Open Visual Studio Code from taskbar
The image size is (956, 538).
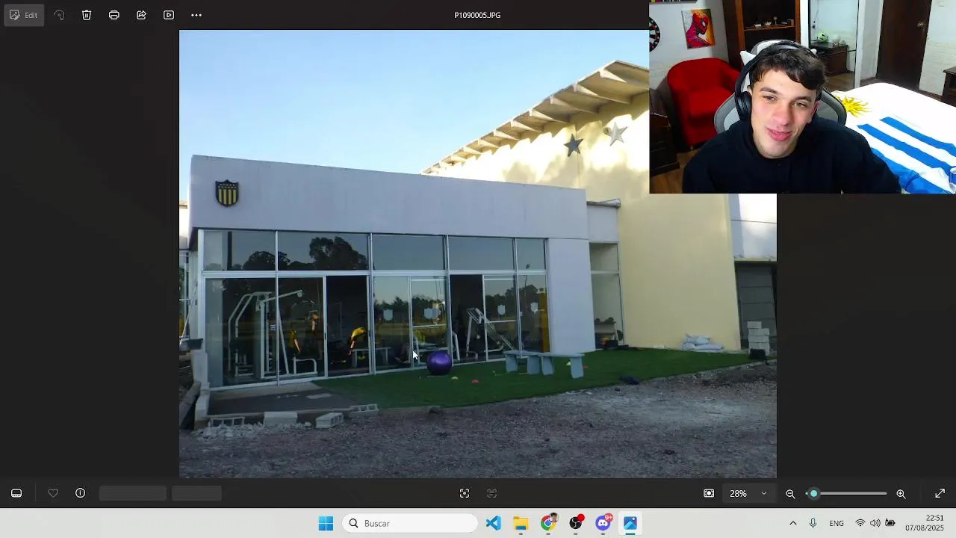493,523
